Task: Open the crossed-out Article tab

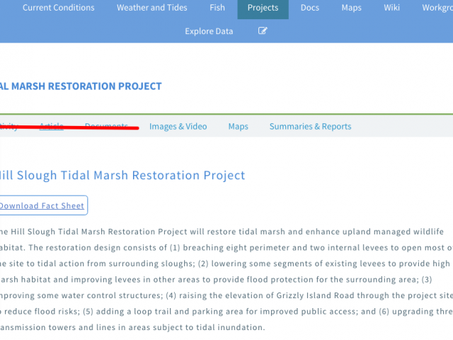Action: tap(52, 126)
